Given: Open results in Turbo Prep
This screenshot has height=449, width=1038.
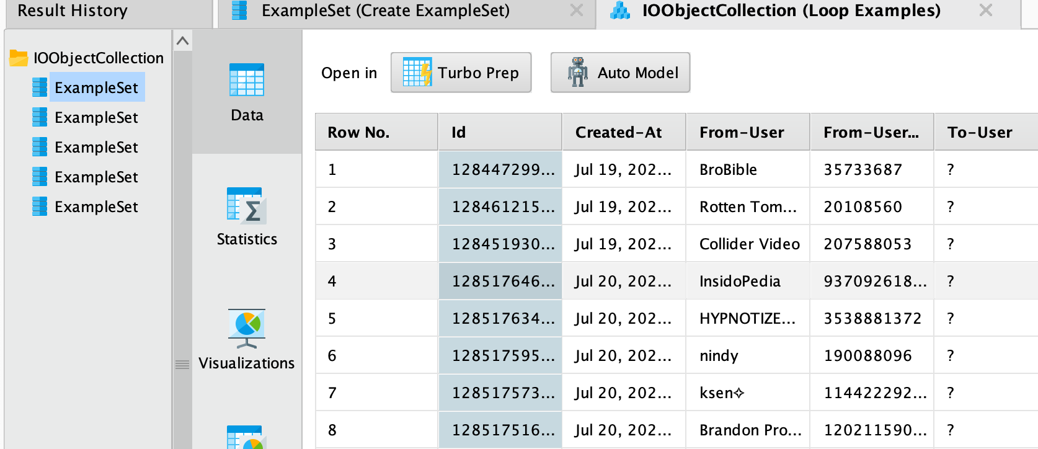Looking at the screenshot, I should [x=461, y=73].
